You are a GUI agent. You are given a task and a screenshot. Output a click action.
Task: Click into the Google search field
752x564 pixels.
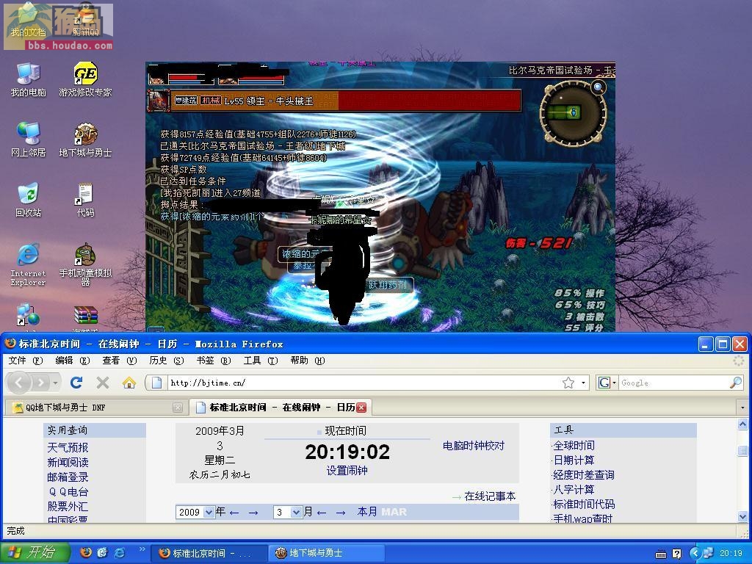(x=673, y=383)
